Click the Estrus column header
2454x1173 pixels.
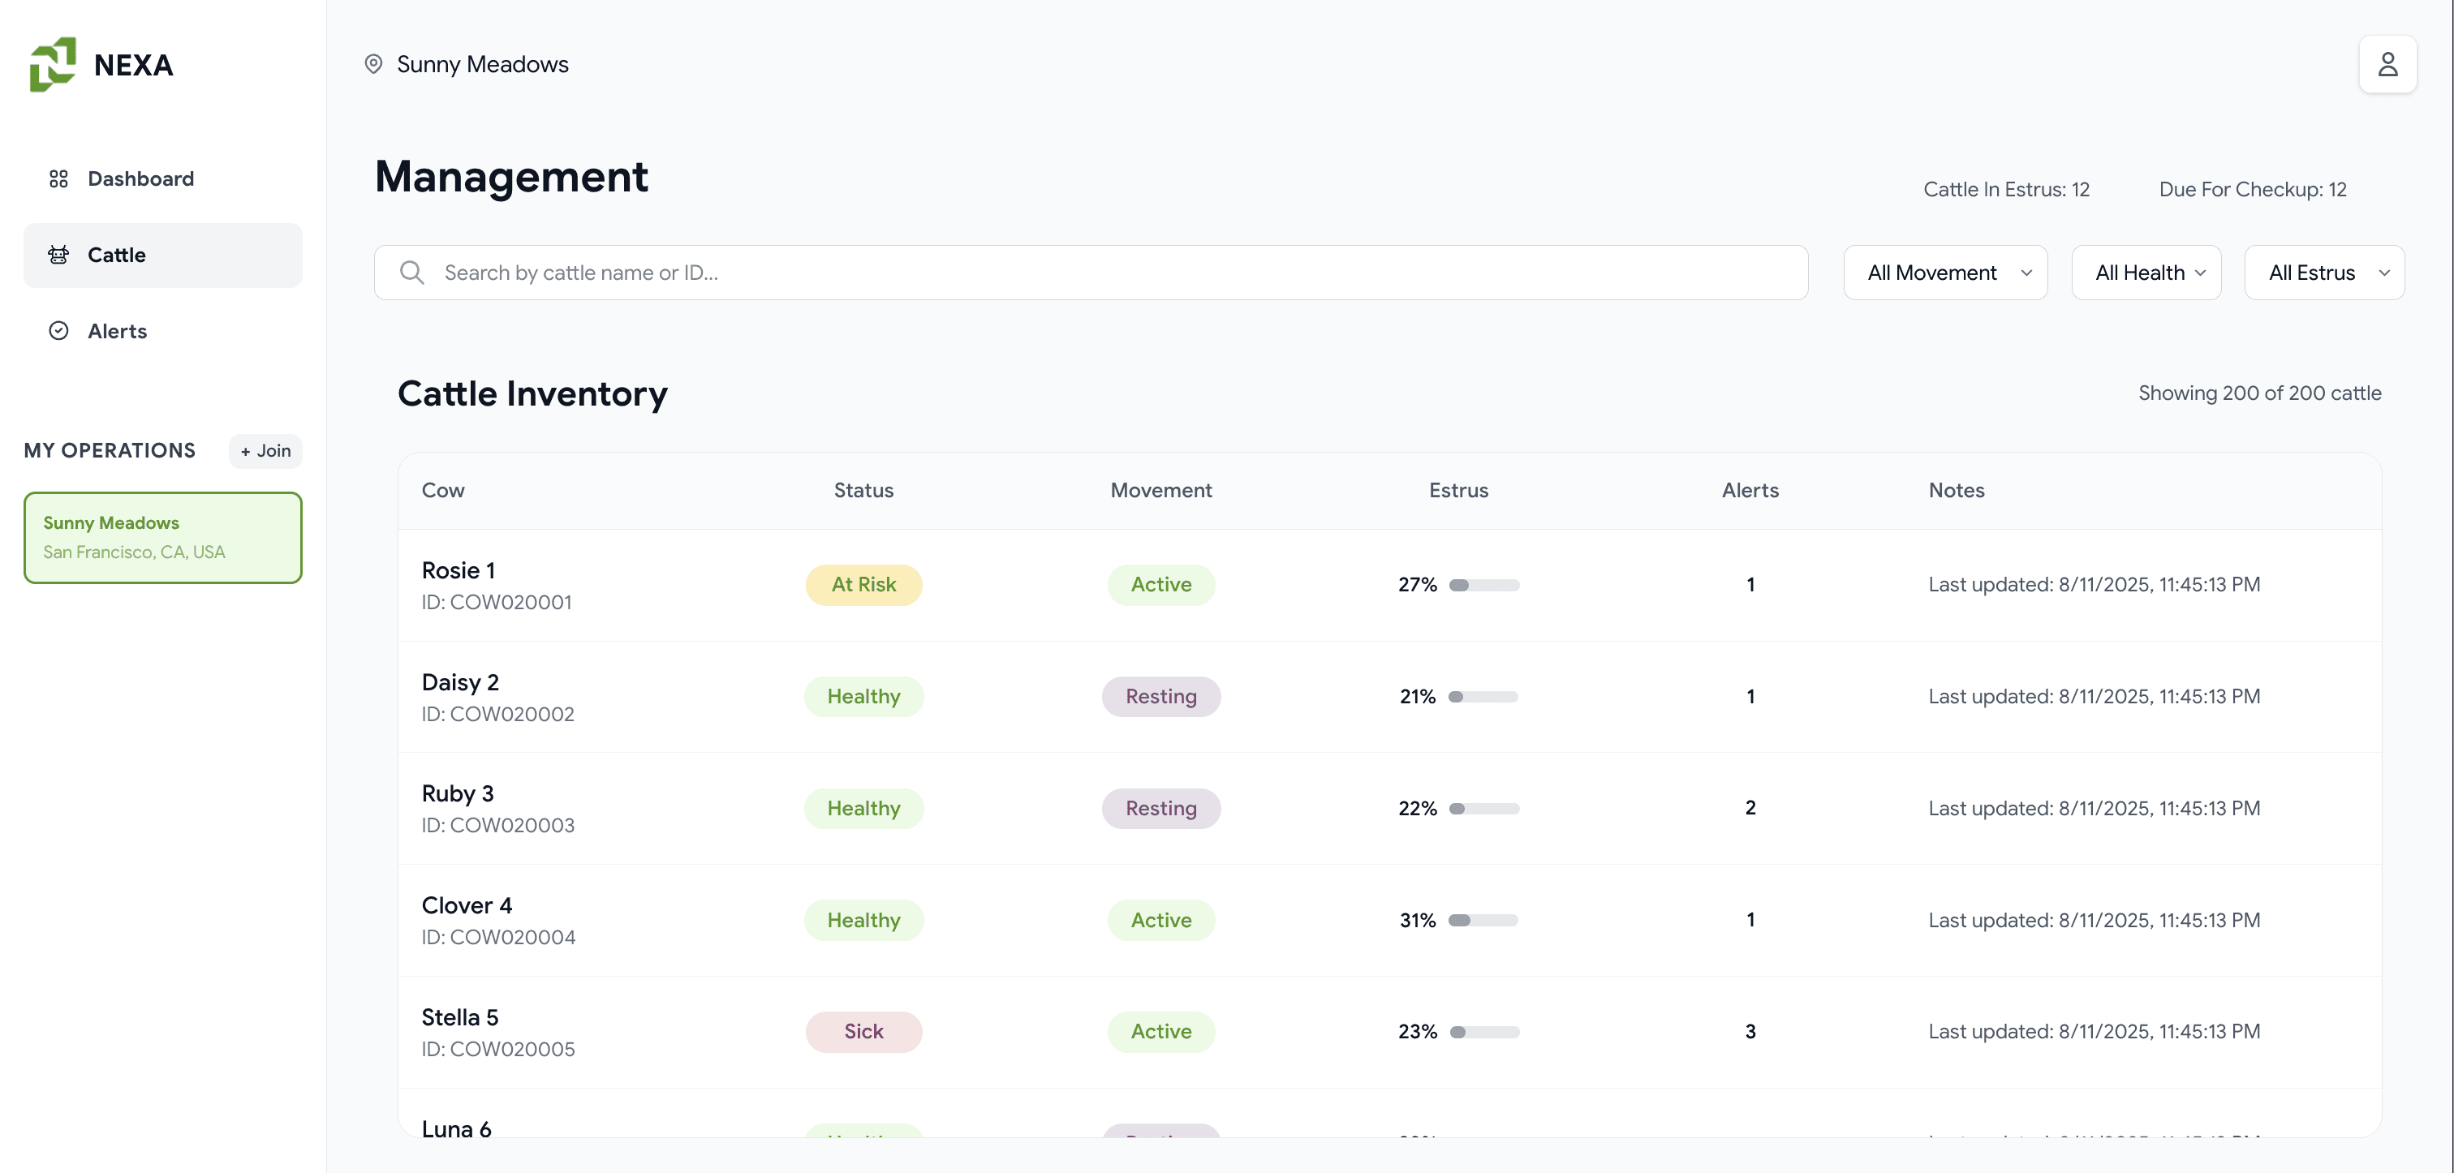tap(1457, 490)
